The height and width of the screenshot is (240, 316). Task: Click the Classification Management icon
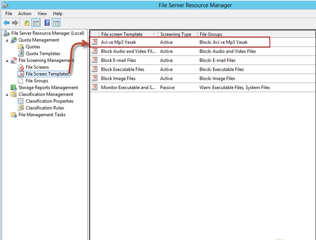click(x=14, y=94)
